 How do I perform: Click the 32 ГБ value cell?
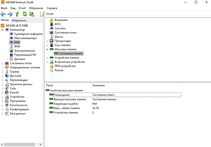click(96, 108)
